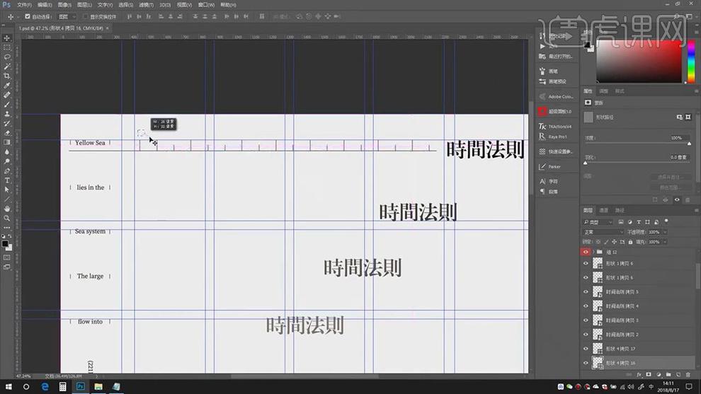Select the Eyedropper tool
The width and height of the screenshot is (701, 394).
[6, 86]
